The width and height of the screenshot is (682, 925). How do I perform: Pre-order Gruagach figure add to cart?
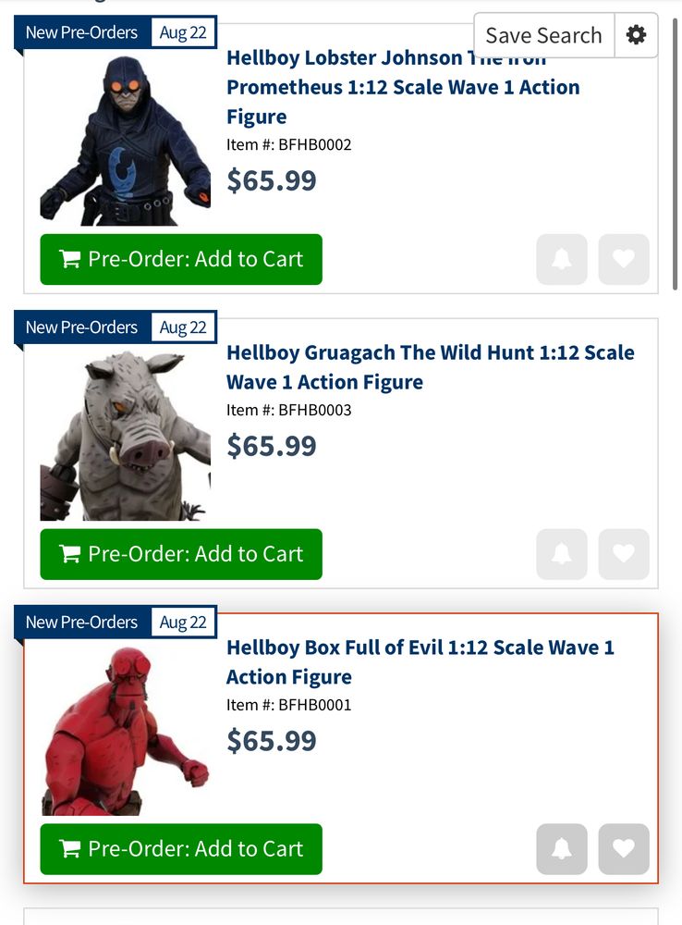tap(181, 554)
